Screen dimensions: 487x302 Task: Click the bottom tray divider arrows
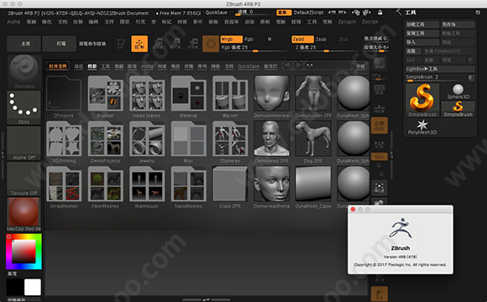click(x=207, y=299)
